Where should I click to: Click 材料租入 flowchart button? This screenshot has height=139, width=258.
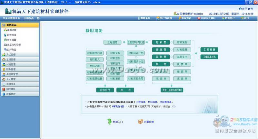pyautogui.click(x=94, y=59)
